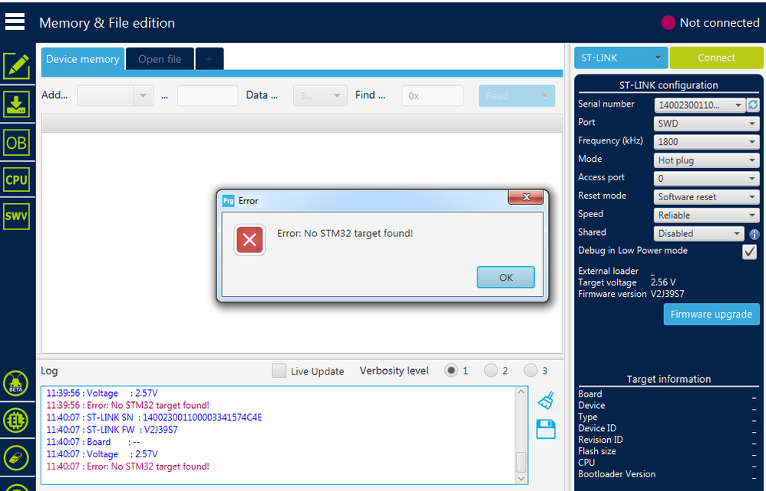766x491 pixels.
Task: Click the 11:40:07 Board log line
Action: pos(94,442)
